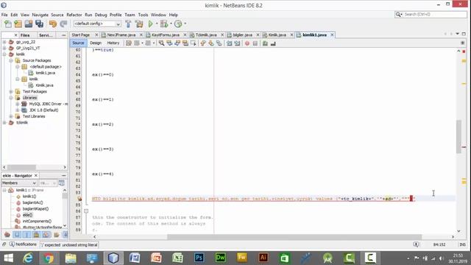Click the Toggle Highlight Search editor icon
The width and height of the screenshot is (471, 265).
click(185, 43)
